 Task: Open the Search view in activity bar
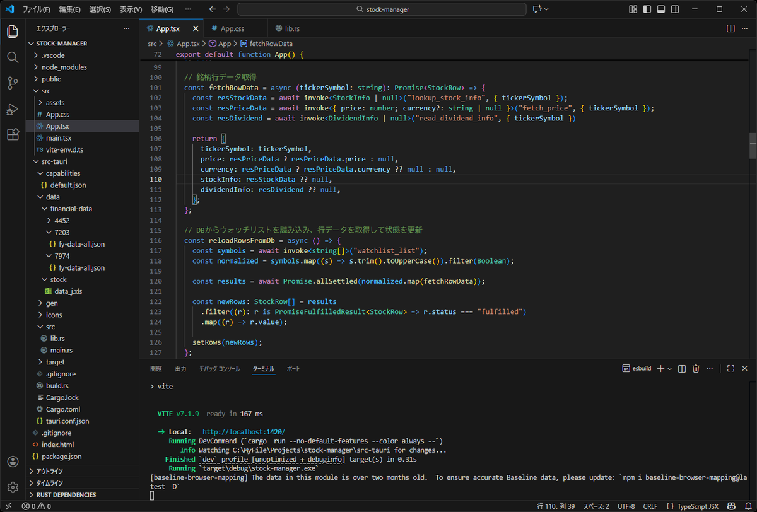(13, 57)
